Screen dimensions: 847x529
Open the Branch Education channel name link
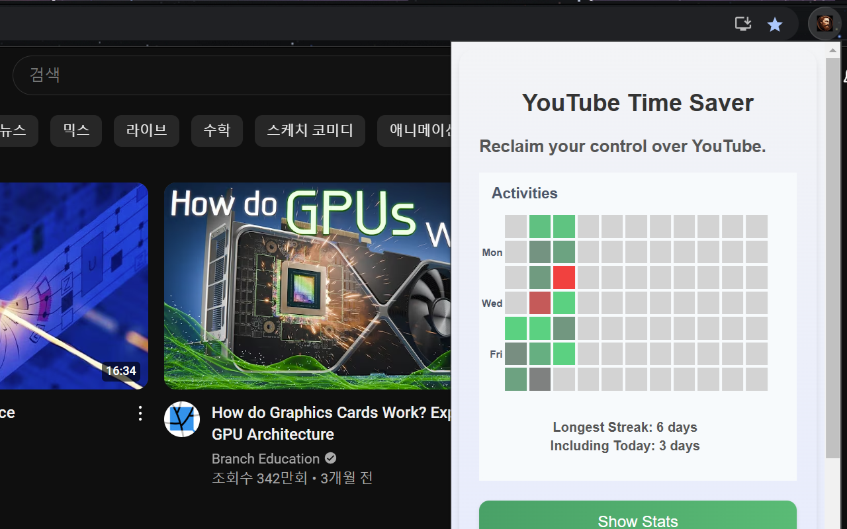(x=265, y=458)
